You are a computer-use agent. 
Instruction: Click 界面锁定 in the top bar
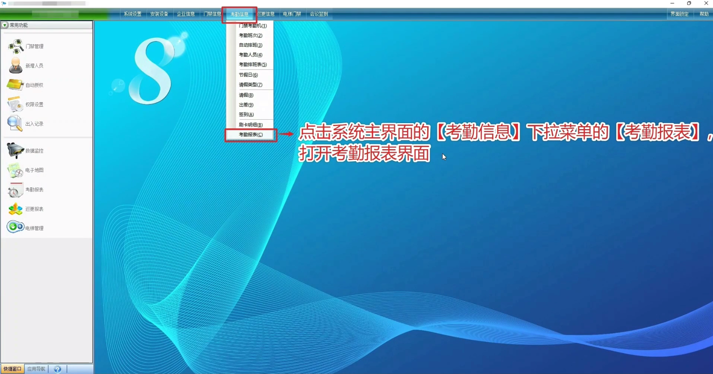[680, 14]
